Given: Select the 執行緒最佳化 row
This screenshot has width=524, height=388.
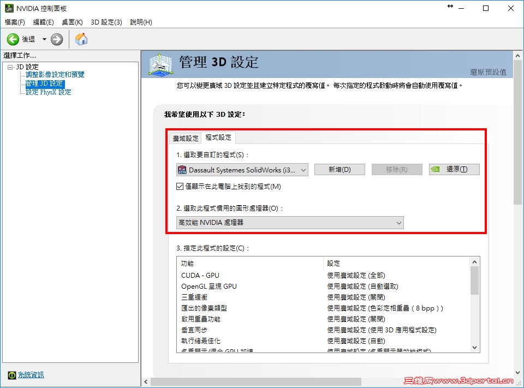Looking at the screenshot, I should point(324,341).
